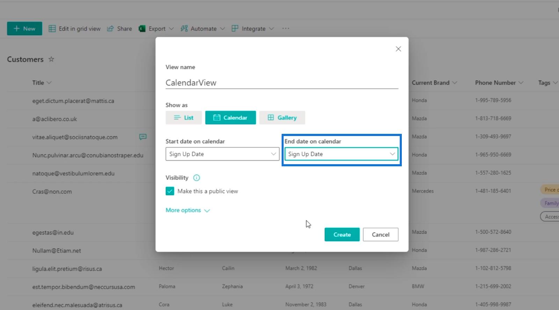This screenshot has width=559, height=310.
Task: Open the more commands ellipsis
Action: pyautogui.click(x=286, y=29)
